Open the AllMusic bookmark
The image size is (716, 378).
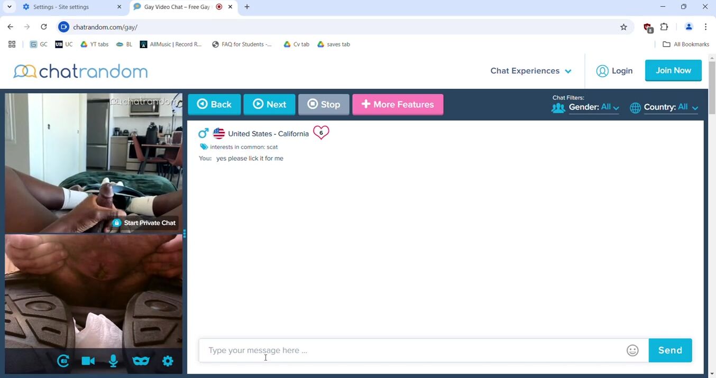pos(171,44)
